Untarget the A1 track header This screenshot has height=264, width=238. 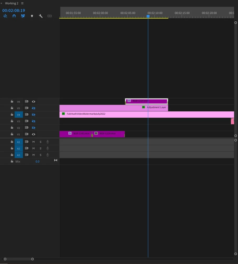click(x=19, y=142)
